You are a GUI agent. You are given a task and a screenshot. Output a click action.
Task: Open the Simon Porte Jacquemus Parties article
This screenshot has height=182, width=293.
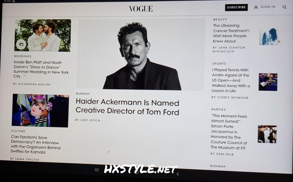pos(229,132)
